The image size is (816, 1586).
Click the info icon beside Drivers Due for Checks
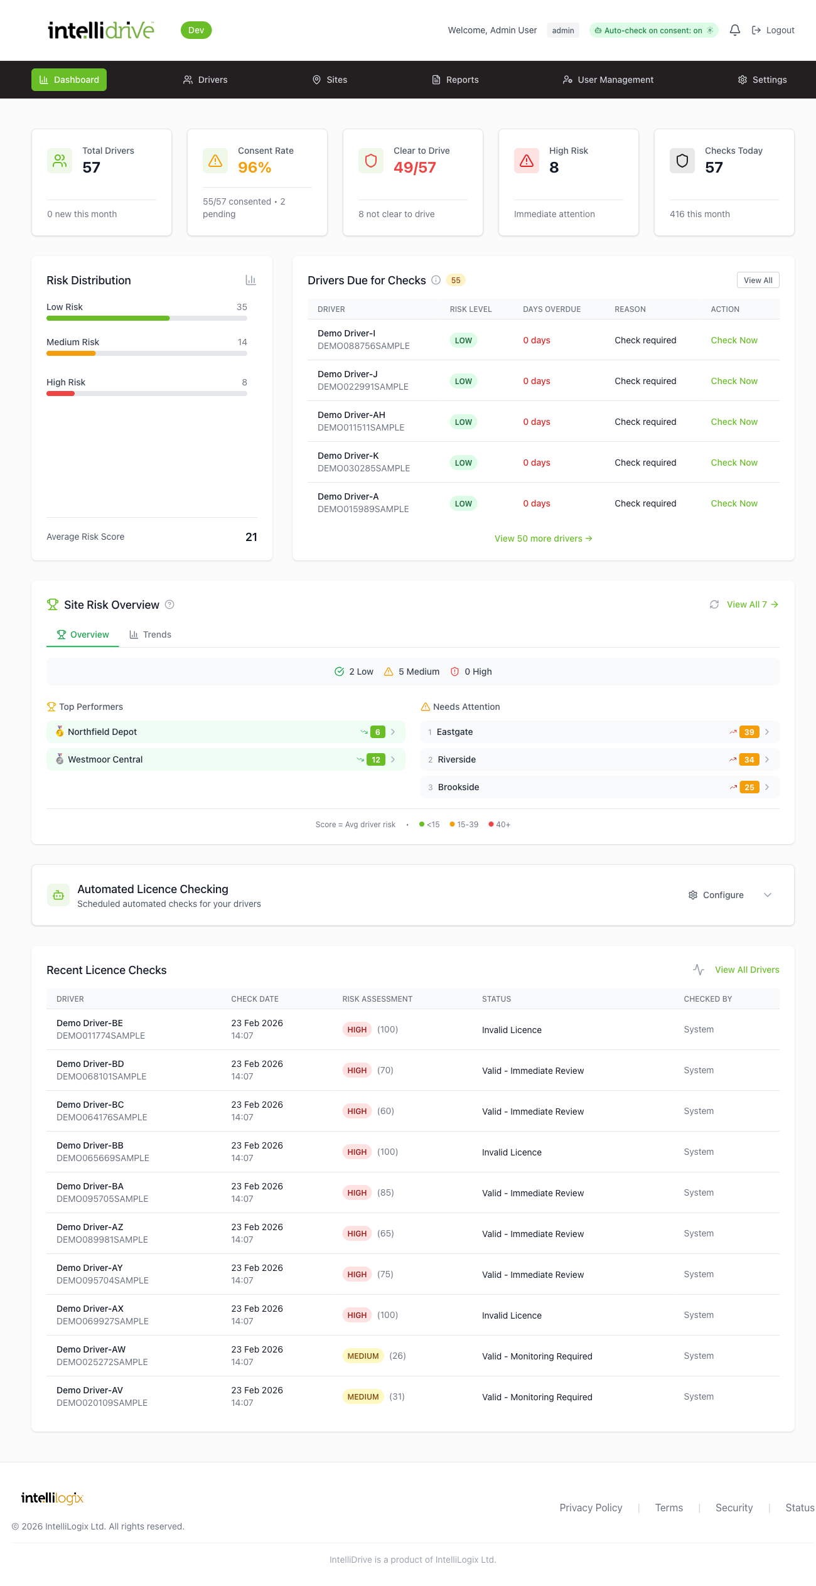(x=436, y=280)
